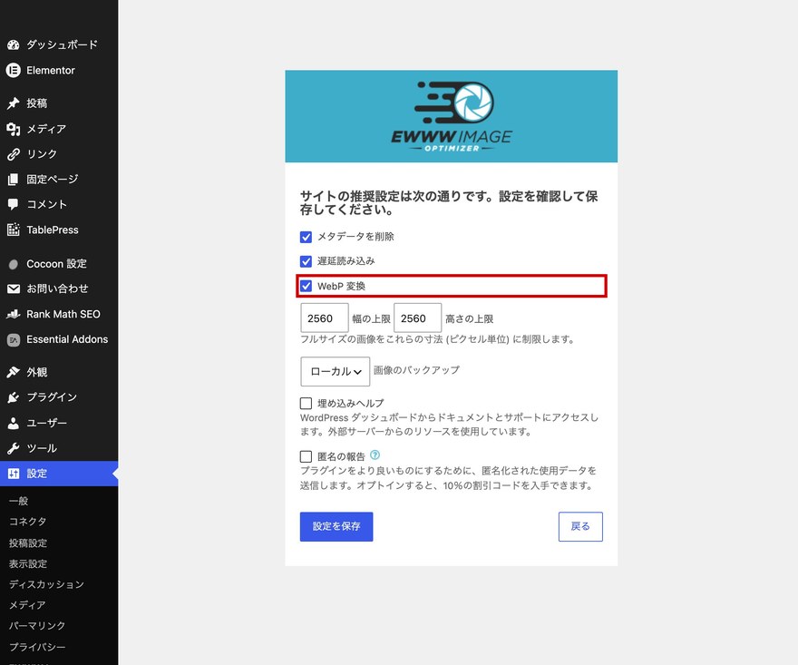Image resolution: width=798 pixels, height=665 pixels.
Task: Click the 外観 paintbrush icon
Action: [14, 372]
